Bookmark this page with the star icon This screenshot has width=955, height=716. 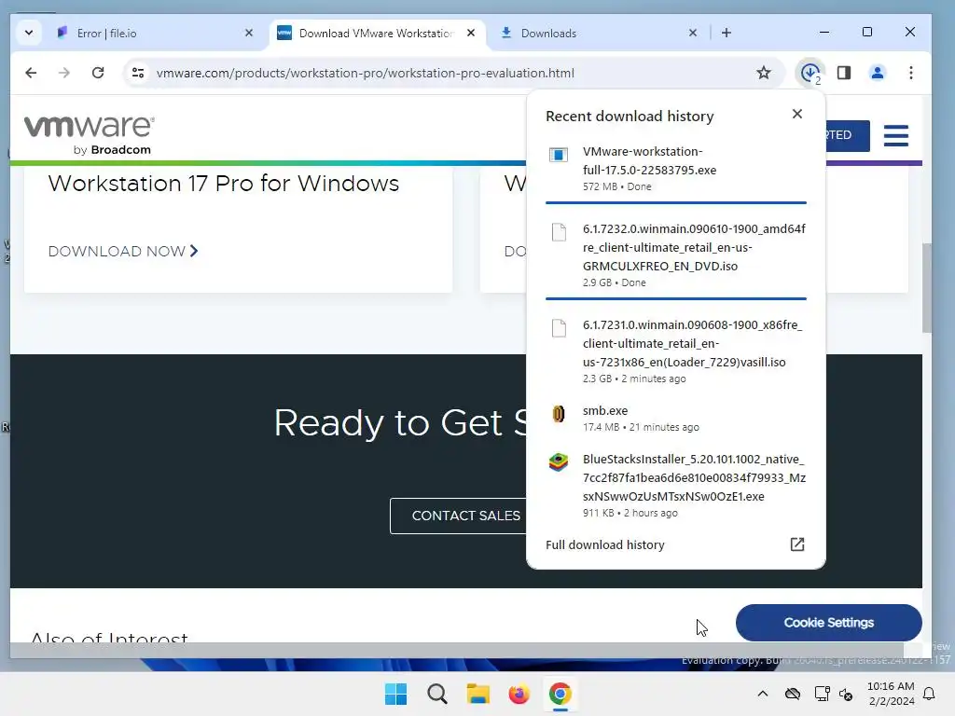click(x=763, y=73)
